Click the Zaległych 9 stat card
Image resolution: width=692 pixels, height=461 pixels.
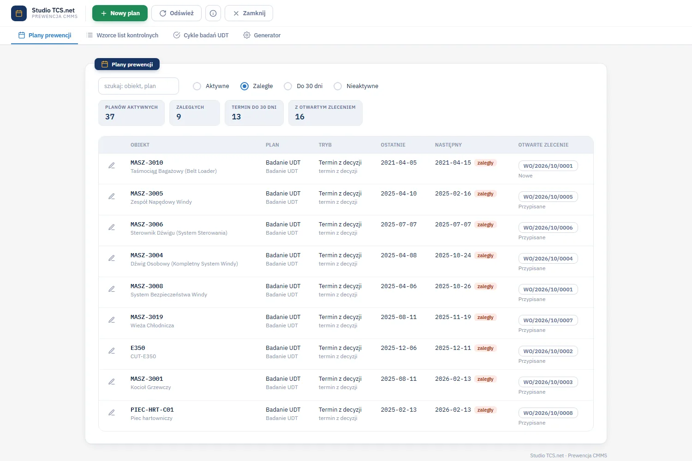point(195,113)
